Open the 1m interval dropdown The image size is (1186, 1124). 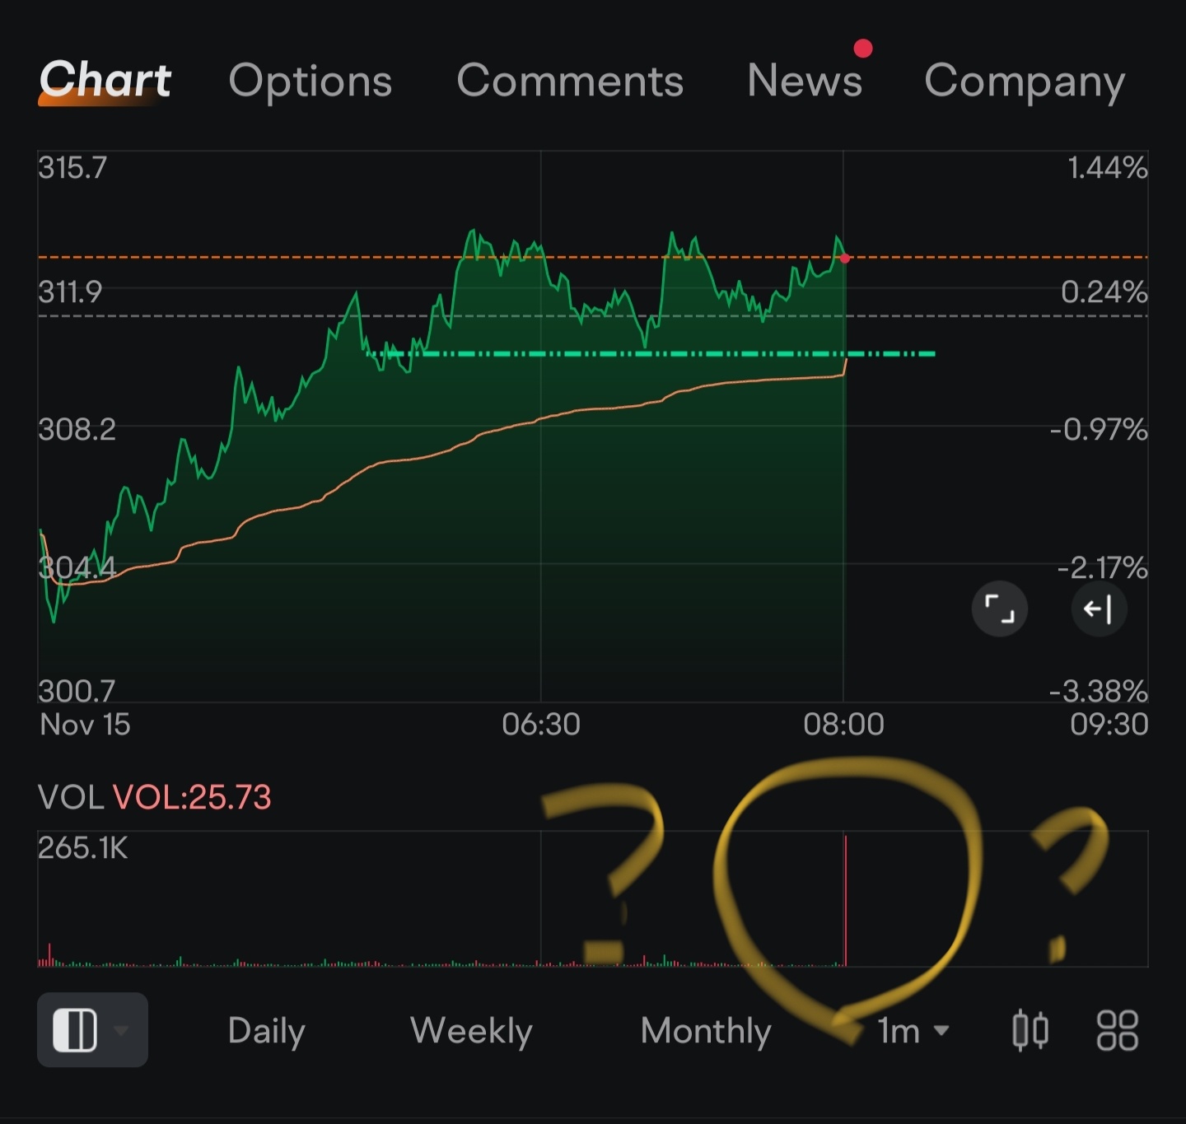[913, 1031]
